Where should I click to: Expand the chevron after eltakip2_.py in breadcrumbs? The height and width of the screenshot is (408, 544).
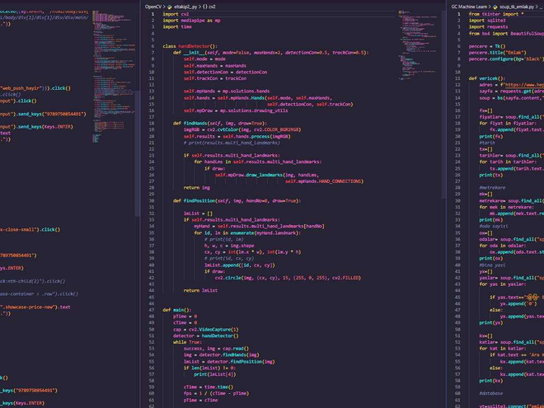coord(200,7)
